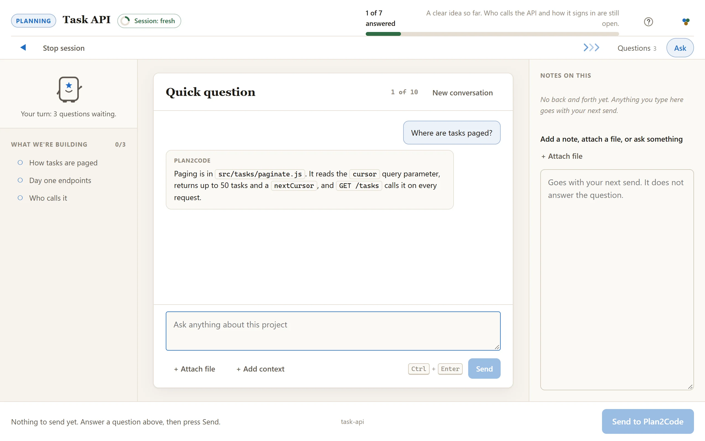Select the How tasks are paged circle

pos(20,163)
